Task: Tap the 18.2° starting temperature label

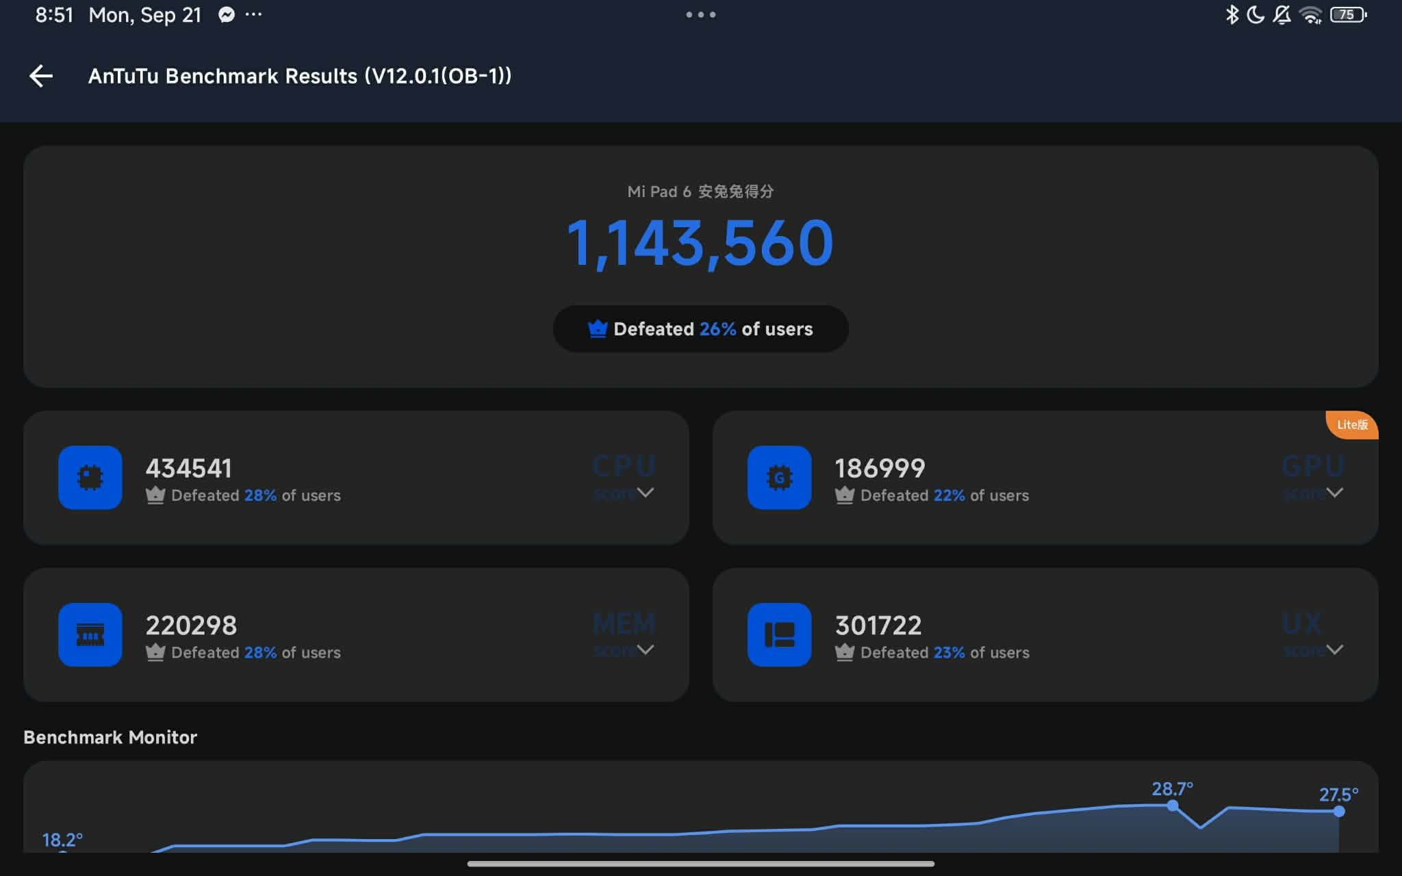Action: click(62, 840)
